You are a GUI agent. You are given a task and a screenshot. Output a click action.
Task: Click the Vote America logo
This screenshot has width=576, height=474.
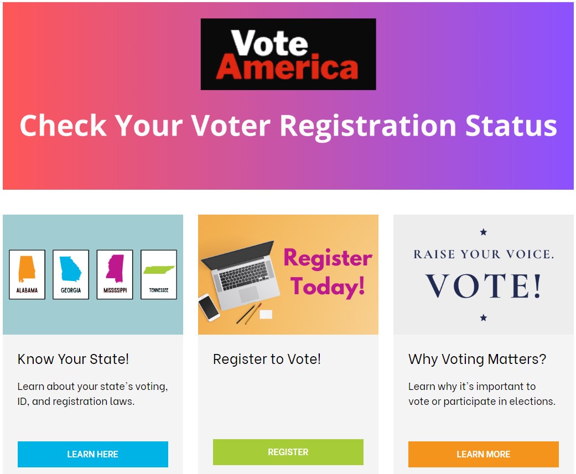[x=288, y=54]
